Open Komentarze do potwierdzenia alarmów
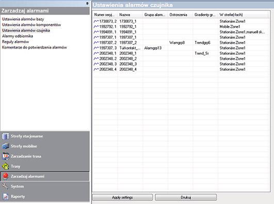Viewport: 274px width, 204px height. pyautogui.click(x=35, y=47)
